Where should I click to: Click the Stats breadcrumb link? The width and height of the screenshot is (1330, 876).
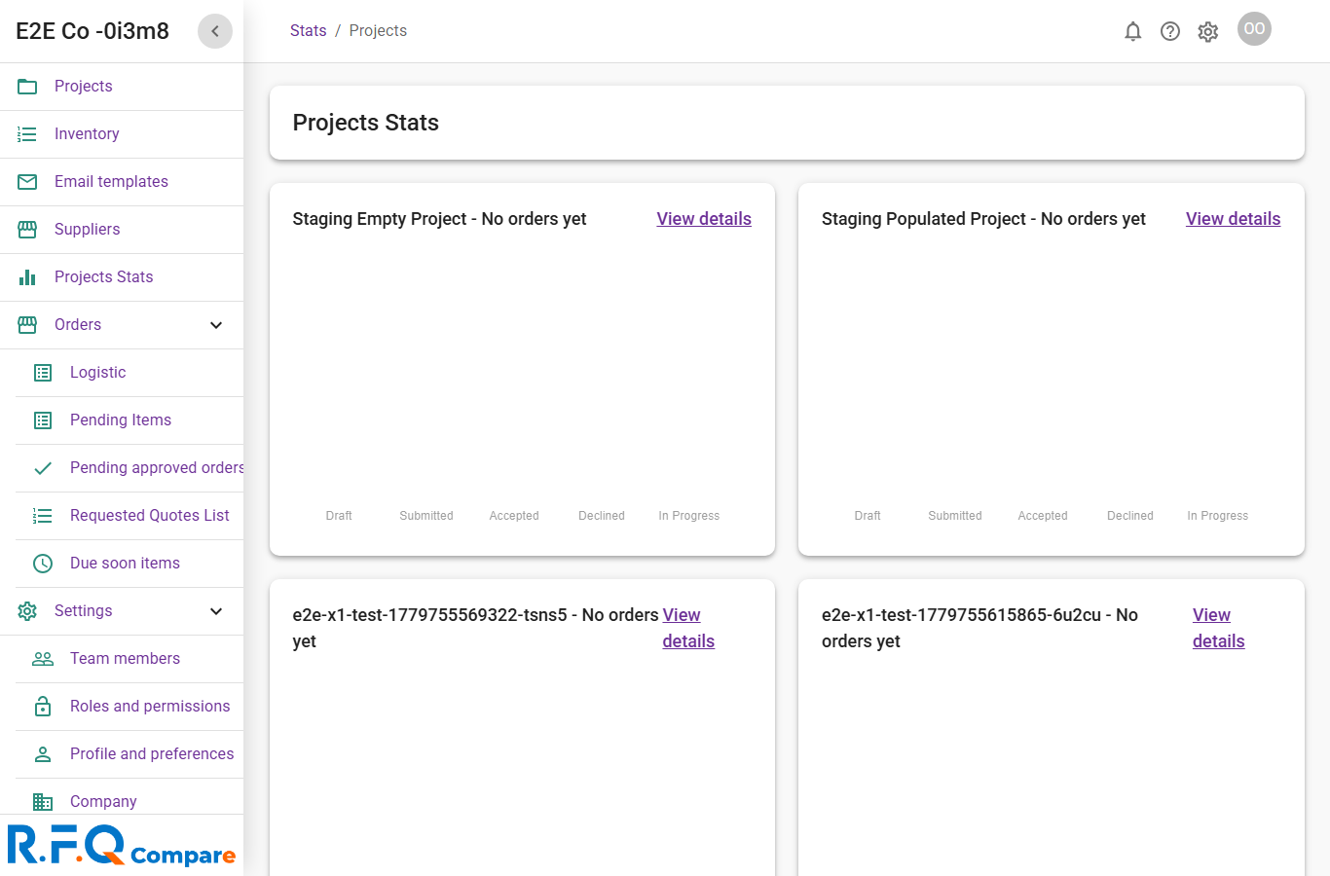(x=308, y=31)
